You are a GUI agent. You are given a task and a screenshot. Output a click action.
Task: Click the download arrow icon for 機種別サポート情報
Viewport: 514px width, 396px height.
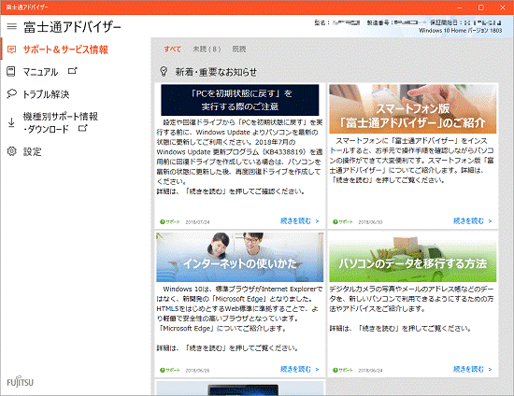point(11,122)
